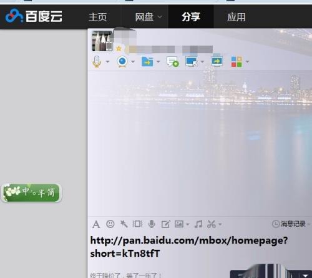The width and height of the screenshot is (312, 278).
Task: Create discussion group with chat-plus icon
Action: [172, 61]
